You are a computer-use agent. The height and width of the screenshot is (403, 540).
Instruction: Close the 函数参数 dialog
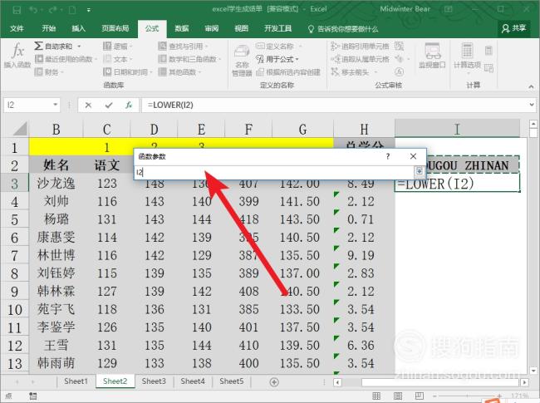coord(413,156)
